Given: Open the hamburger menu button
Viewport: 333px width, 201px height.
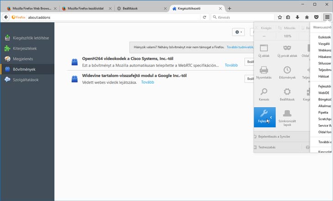Looking at the screenshot, I should (x=327, y=17).
